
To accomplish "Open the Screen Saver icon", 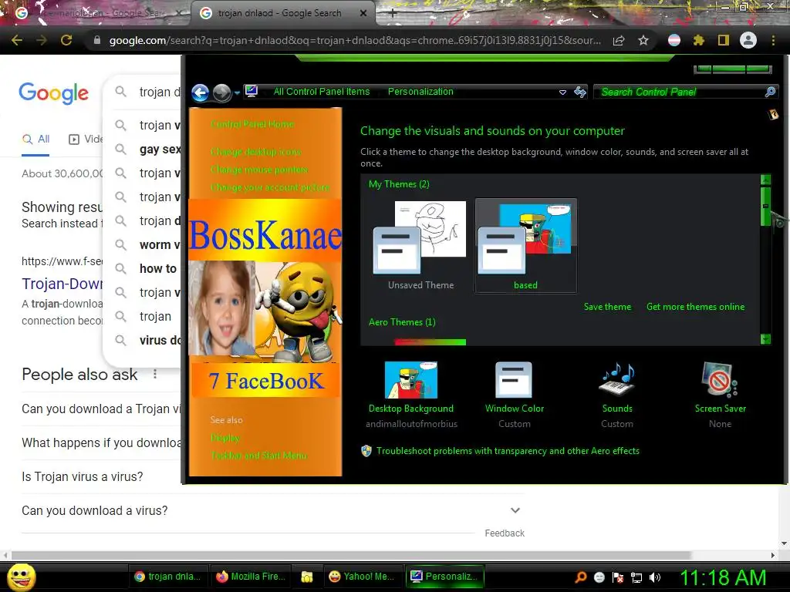I will point(720,379).
